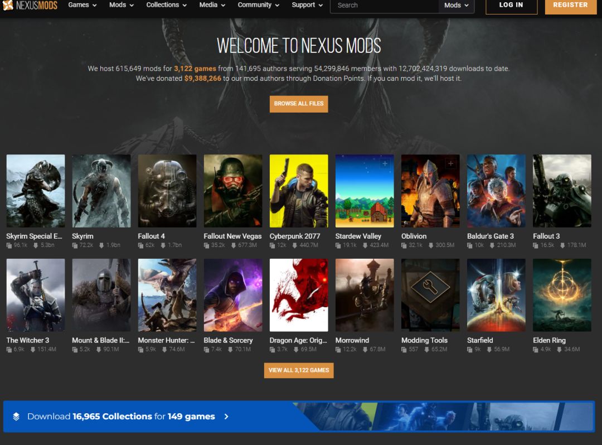Open the Skyrim title text link
This screenshot has width=602, height=445.
coord(82,236)
